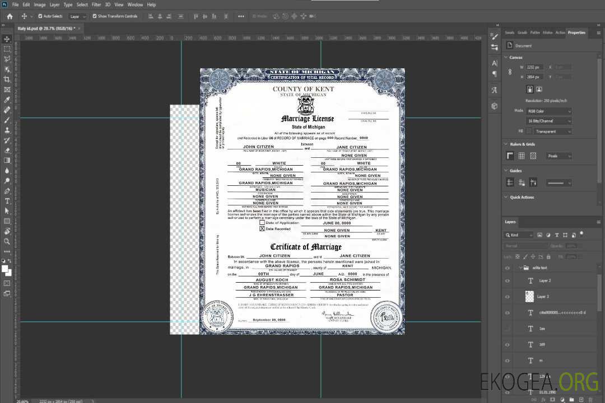Toggle the Auto-Select checkbox
The width and height of the screenshot is (605, 403).
tap(40, 16)
